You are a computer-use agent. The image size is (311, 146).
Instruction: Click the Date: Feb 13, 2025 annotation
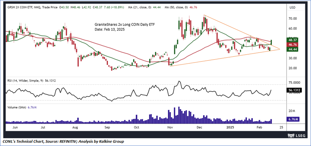109,29
